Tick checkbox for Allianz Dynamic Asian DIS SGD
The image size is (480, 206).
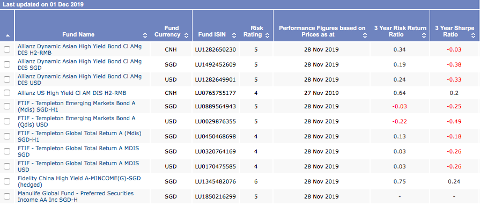(7, 64)
